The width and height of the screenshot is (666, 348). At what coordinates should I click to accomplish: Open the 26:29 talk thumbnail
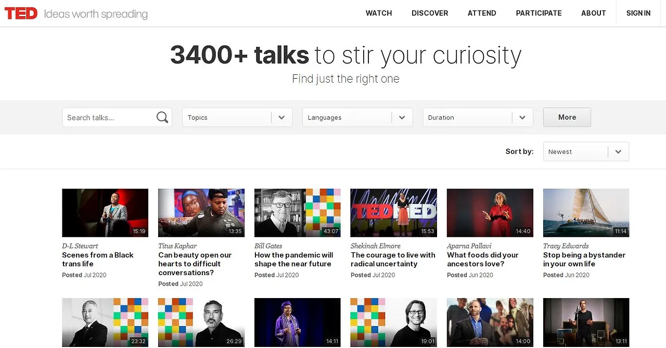[201, 323]
